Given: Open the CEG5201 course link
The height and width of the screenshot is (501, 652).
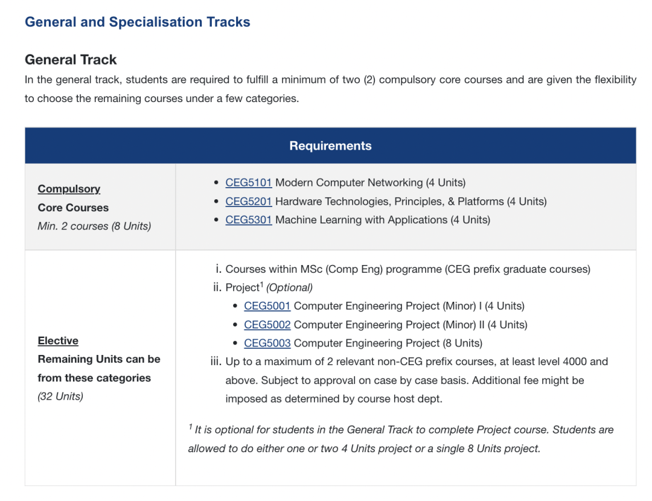Looking at the screenshot, I should 248,201.
